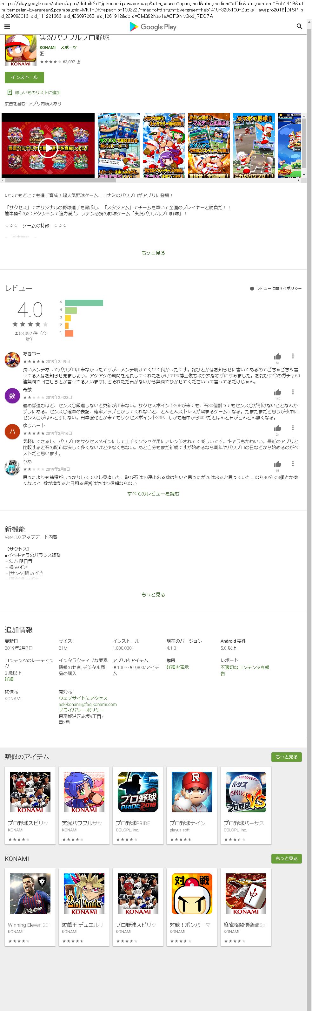Open the permissions 詳細を表示 link

(x=177, y=667)
